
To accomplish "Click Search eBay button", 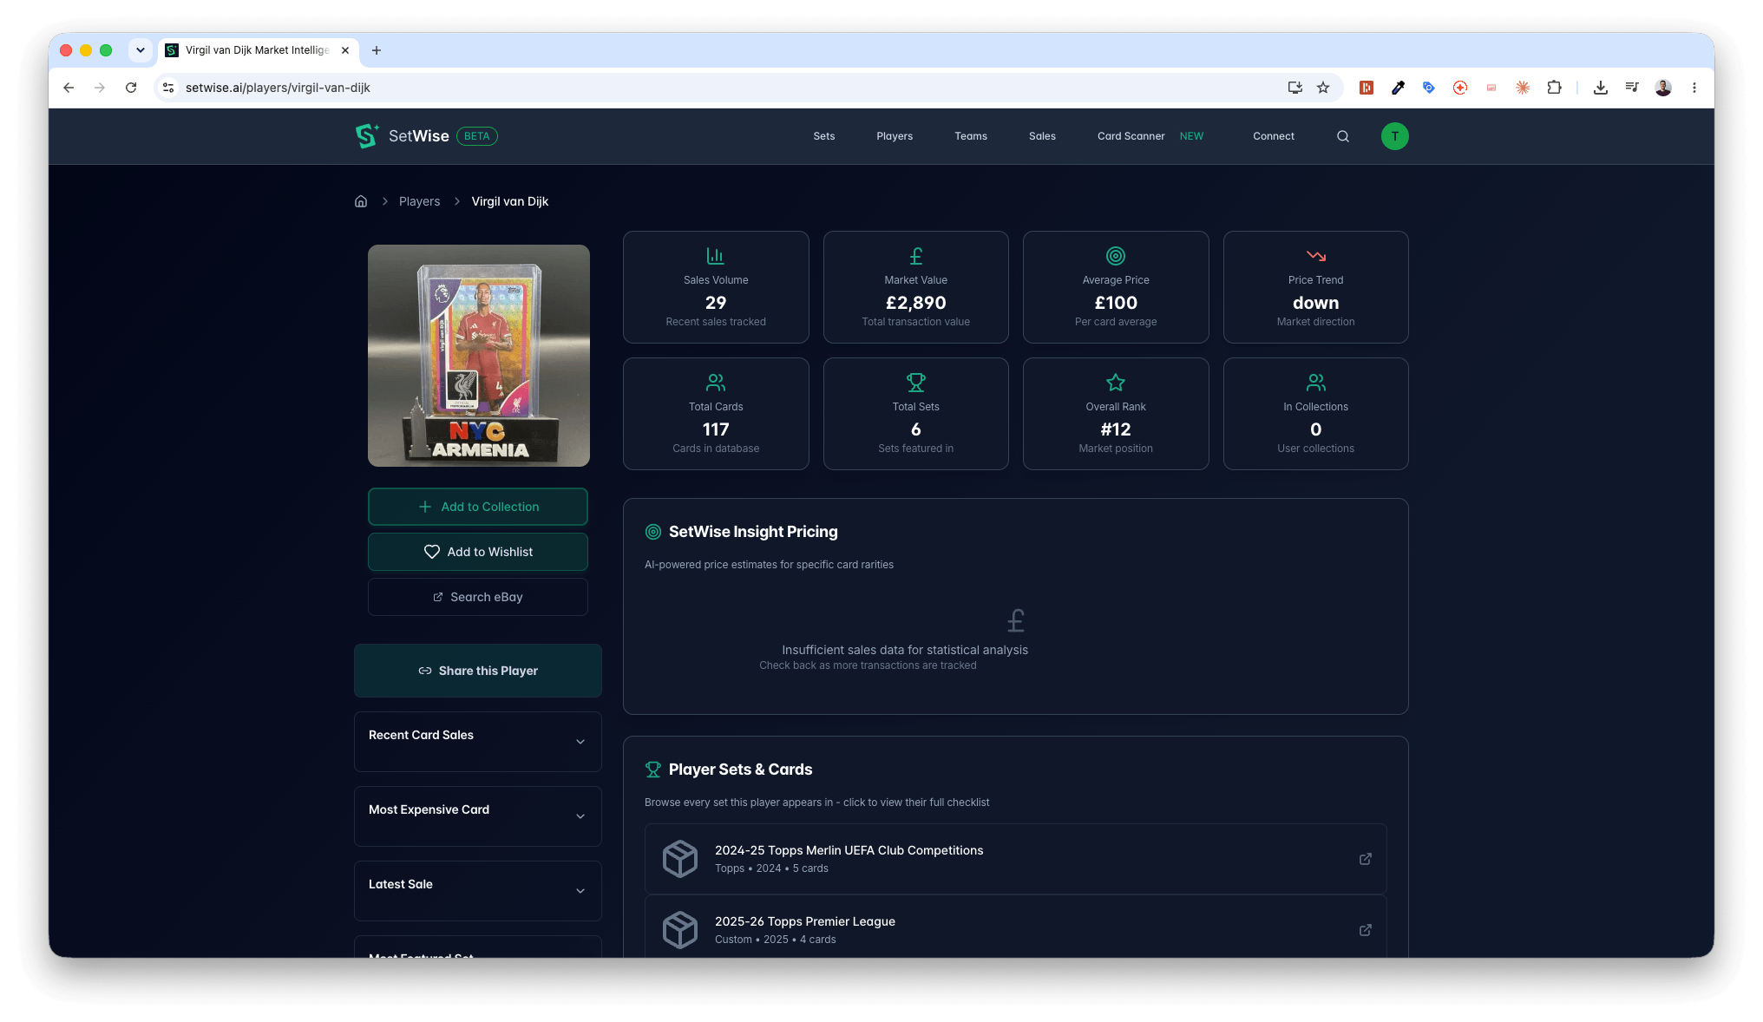I will [478, 597].
